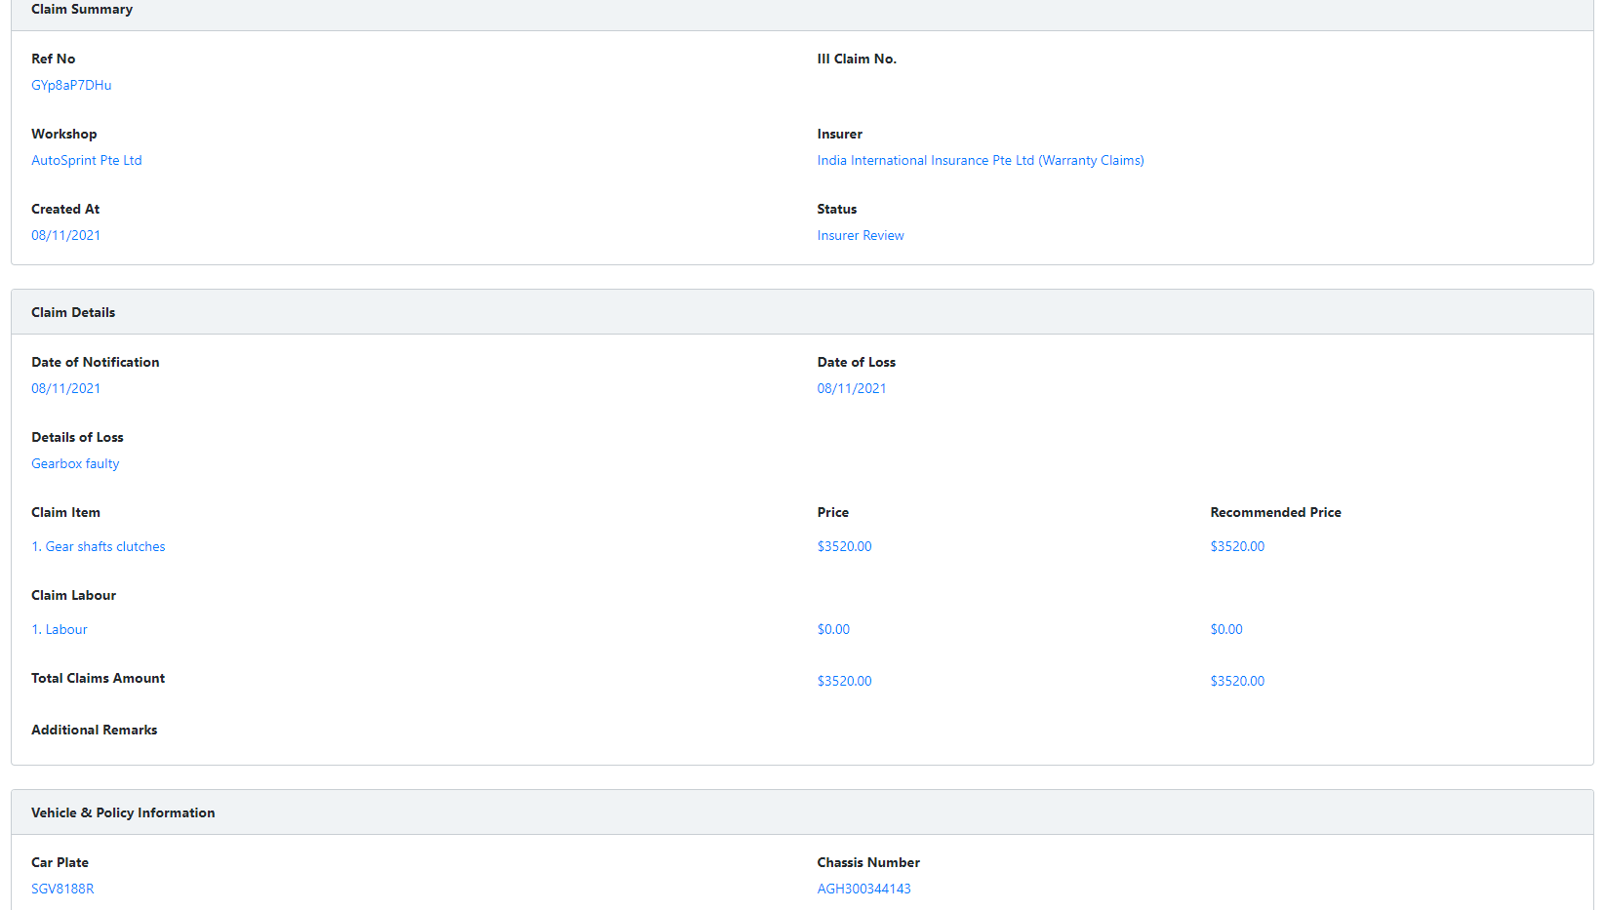The image size is (1605, 910).
Task: Click the reference number GYp8aP7DHu
Action: tap(71, 85)
